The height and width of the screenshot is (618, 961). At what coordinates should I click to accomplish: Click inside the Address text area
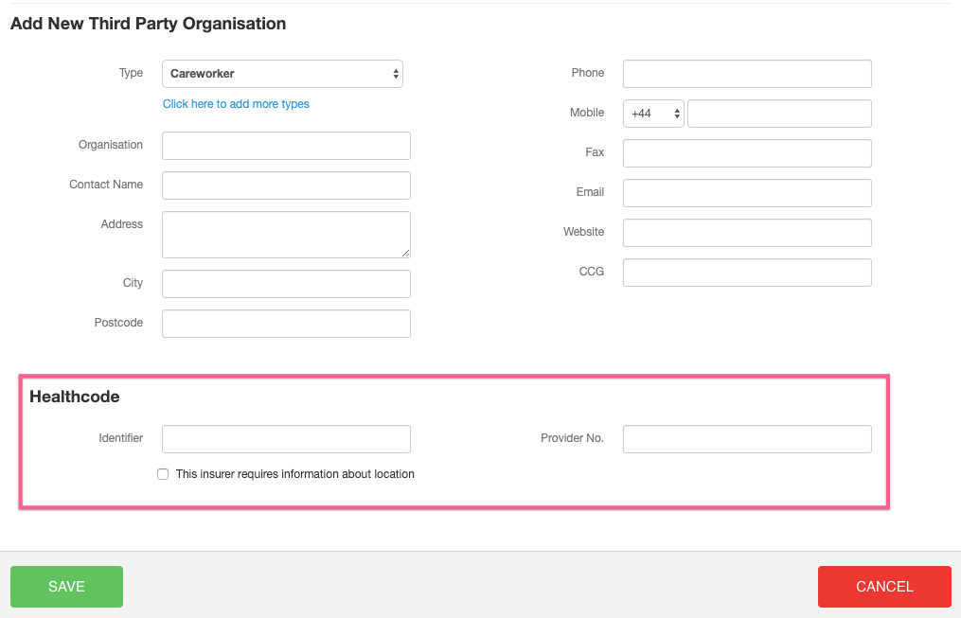(286, 235)
